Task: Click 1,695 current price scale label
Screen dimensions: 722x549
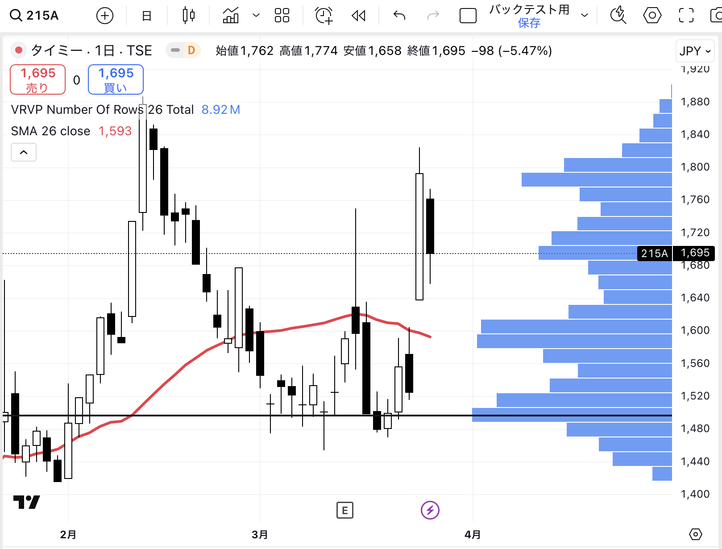Action: point(695,253)
